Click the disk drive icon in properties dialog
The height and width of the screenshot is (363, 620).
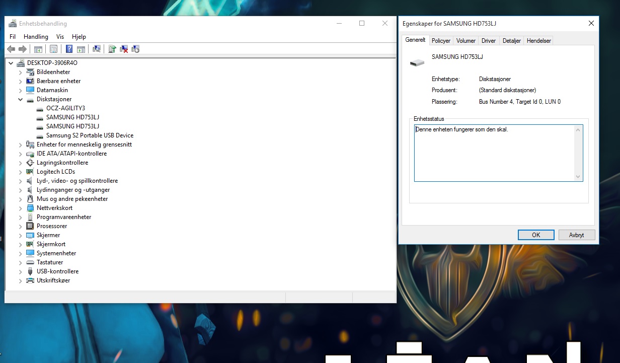click(x=417, y=62)
